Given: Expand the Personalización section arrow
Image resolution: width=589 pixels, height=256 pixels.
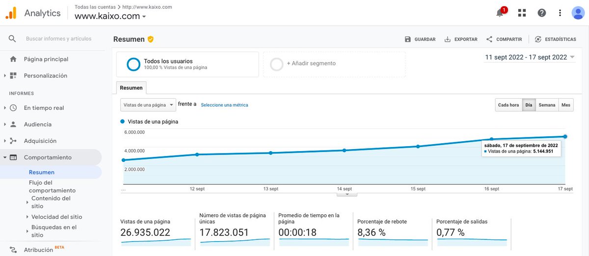Looking at the screenshot, I should pyautogui.click(x=5, y=76).
